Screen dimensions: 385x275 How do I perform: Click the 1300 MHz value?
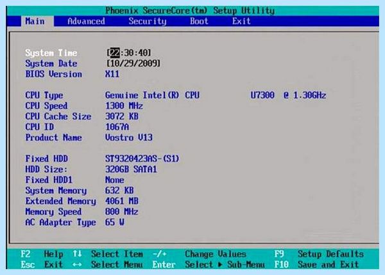click(124, 106)
